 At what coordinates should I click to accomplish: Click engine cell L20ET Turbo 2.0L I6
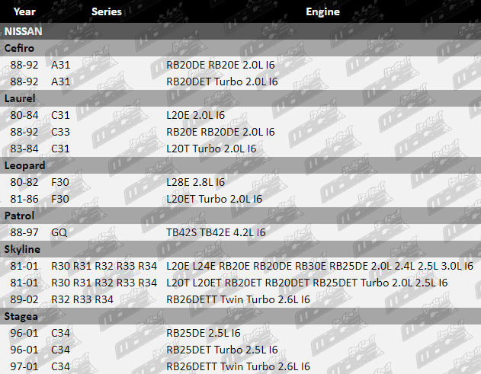(x=214, y=199)
